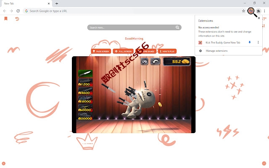Open a new tab with plus button
The image size is (269, 168).
pyautogui.click(x=57, y=3)
